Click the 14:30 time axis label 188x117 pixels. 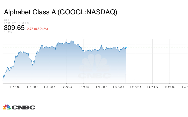101,87
